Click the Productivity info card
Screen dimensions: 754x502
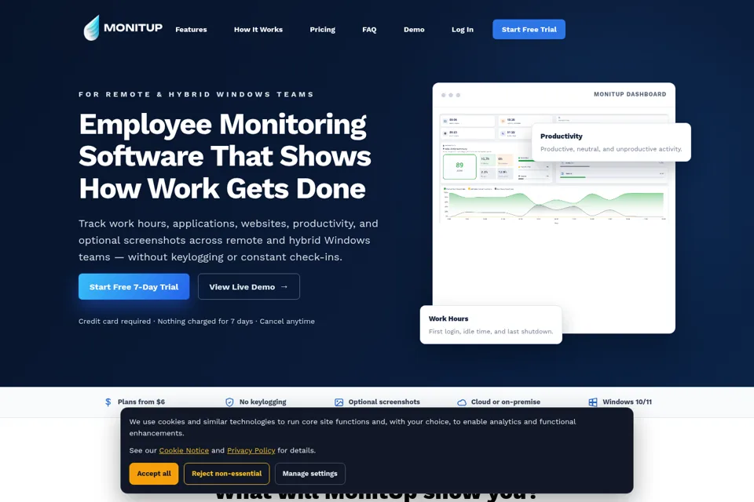611,142
